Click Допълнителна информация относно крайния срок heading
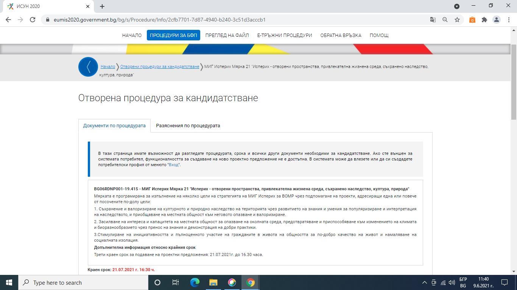Viewport: 517px width, 290px height. 145,247
